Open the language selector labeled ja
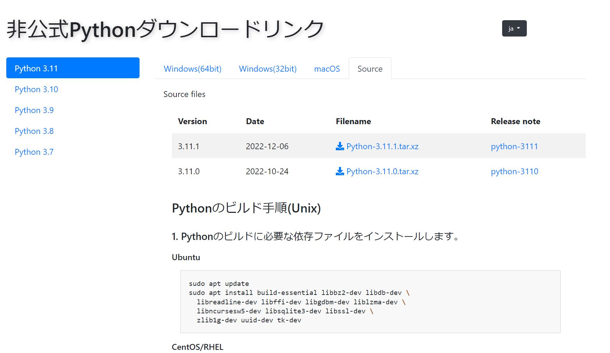Viewport: 610px width, 353px height. click(514, 28)
